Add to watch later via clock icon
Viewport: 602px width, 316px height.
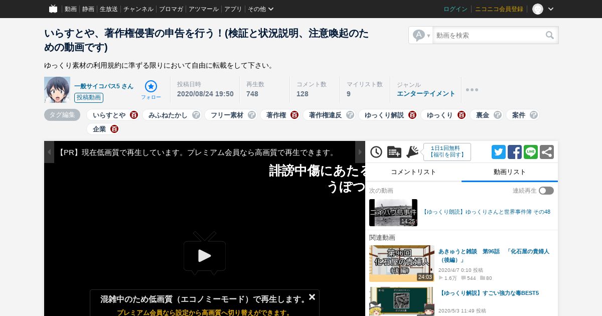click(376, 152)
